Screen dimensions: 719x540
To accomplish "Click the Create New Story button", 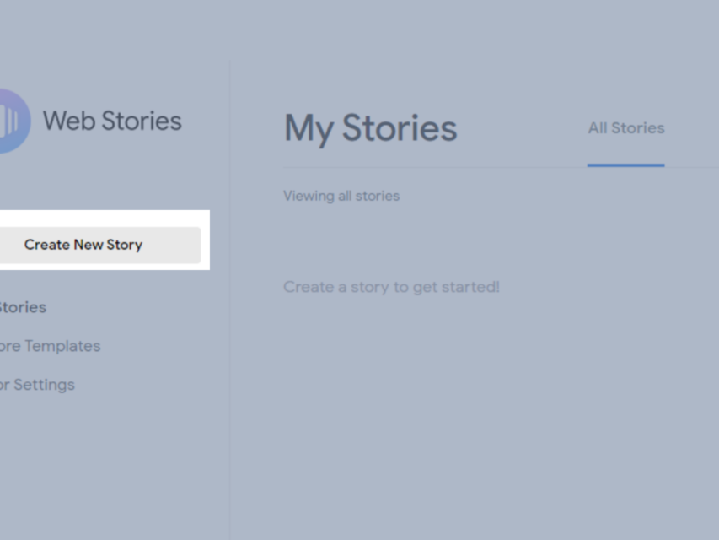I will pos(100,245).
